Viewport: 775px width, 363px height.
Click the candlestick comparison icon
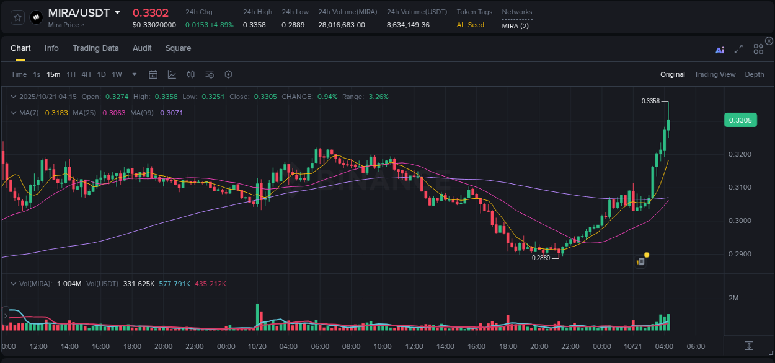(x=190, y=74)
